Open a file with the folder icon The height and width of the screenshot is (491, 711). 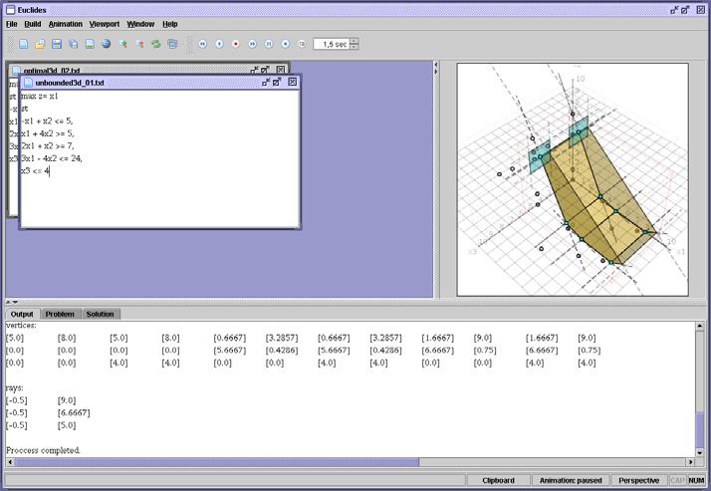pyautogui.click(x=40, y=44)
